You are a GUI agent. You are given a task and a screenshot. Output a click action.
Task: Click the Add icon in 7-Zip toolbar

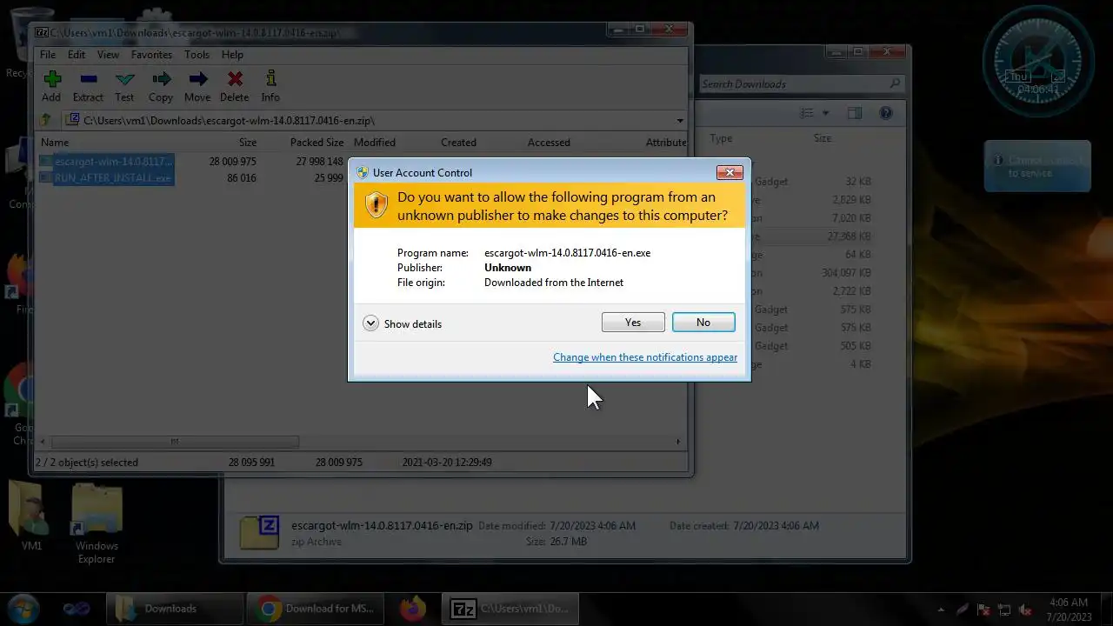[x=51, y=80]
